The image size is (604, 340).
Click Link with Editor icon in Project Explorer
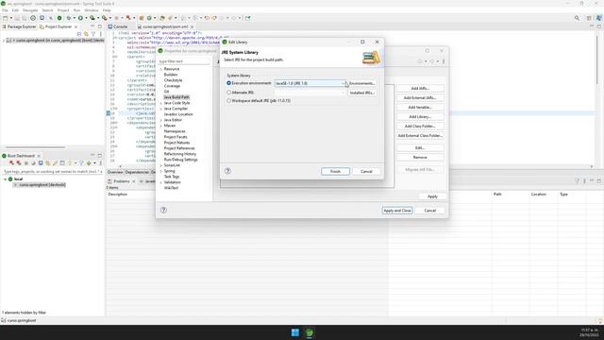tap(86, 34)
